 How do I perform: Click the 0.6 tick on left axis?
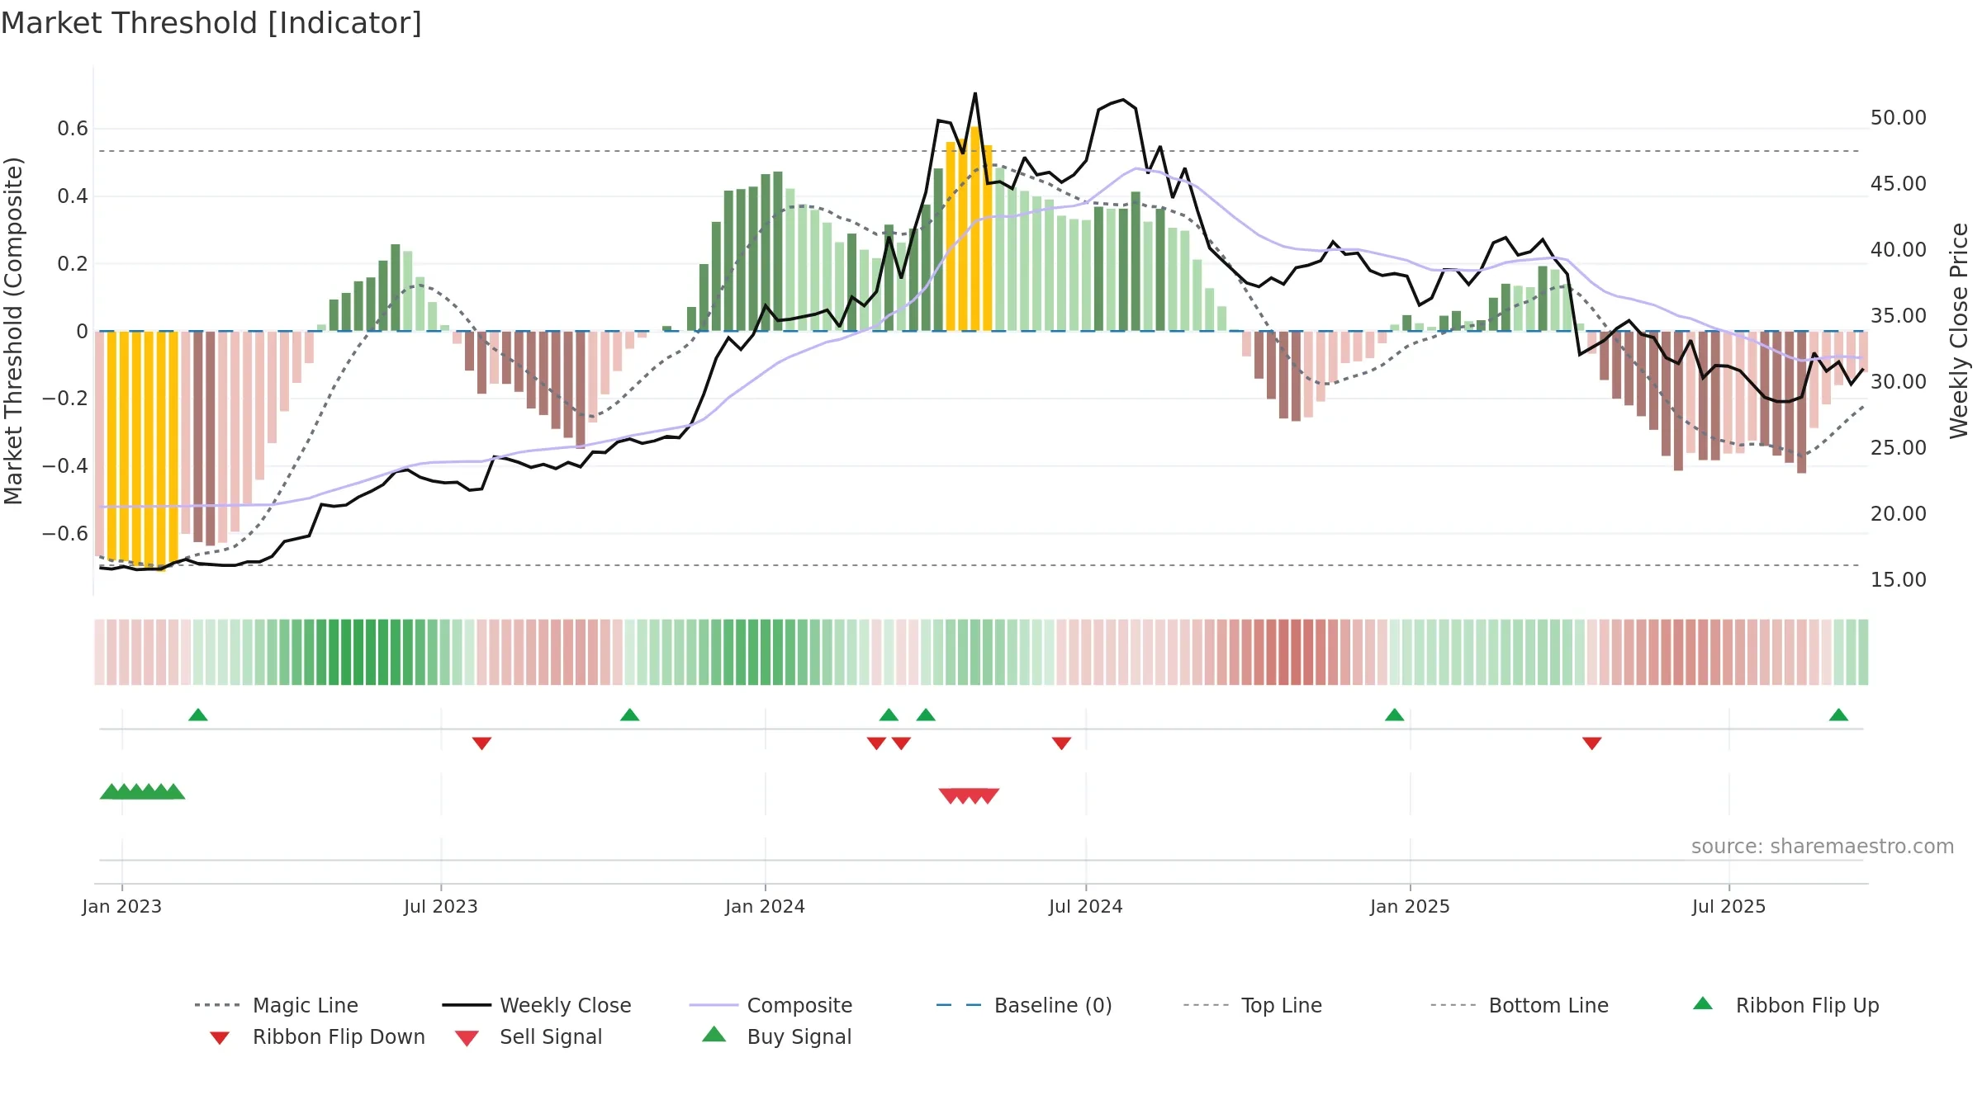73,129
